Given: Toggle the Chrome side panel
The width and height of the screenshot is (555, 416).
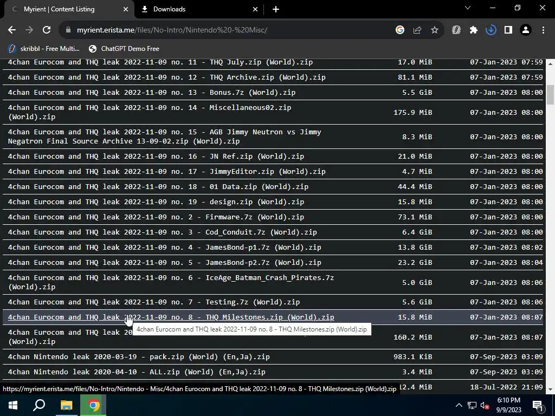Looking at the screenshot, I should pyautogui.click(x=508, y=30).
